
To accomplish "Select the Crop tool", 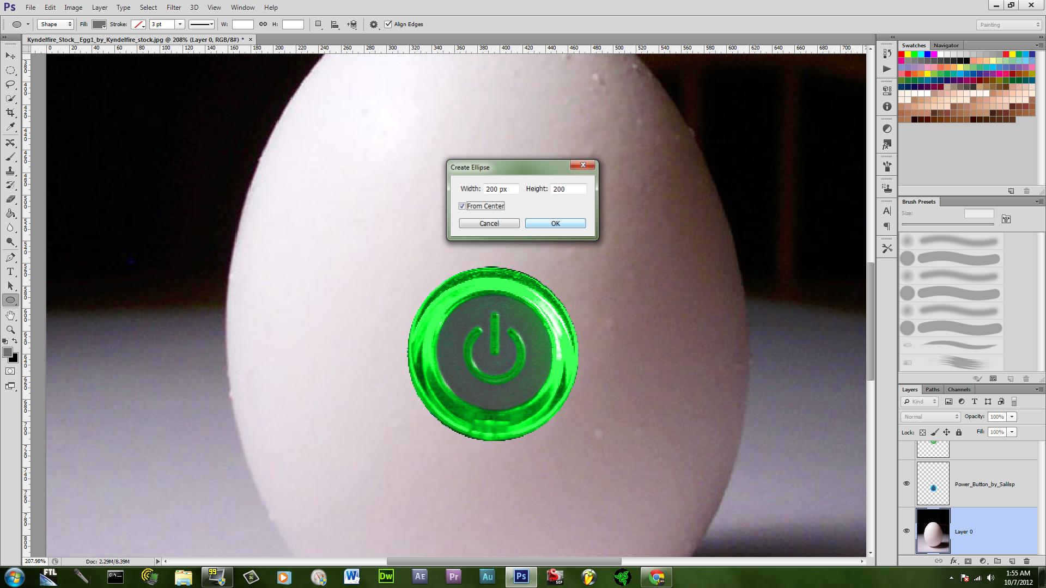I will (x=10, y=113).
